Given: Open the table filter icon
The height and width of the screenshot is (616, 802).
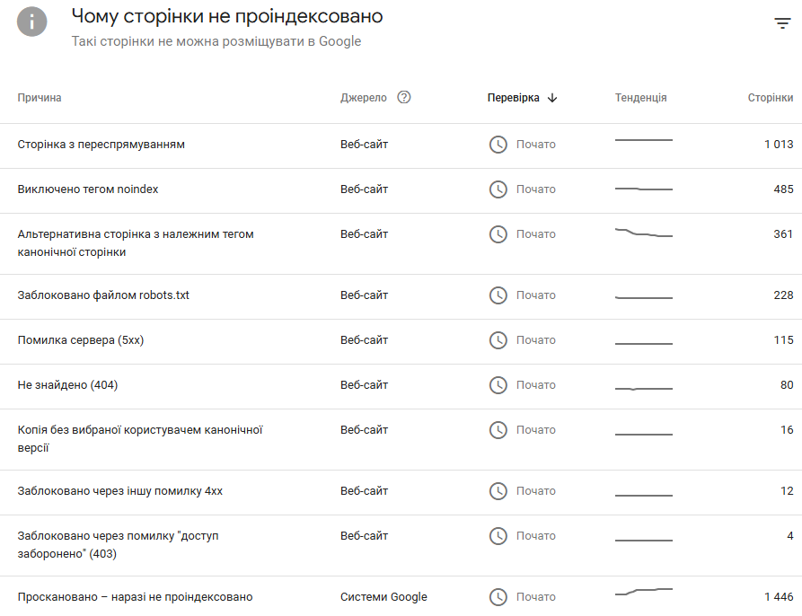Looking at the screenshot, I should (x=782, y=23).
